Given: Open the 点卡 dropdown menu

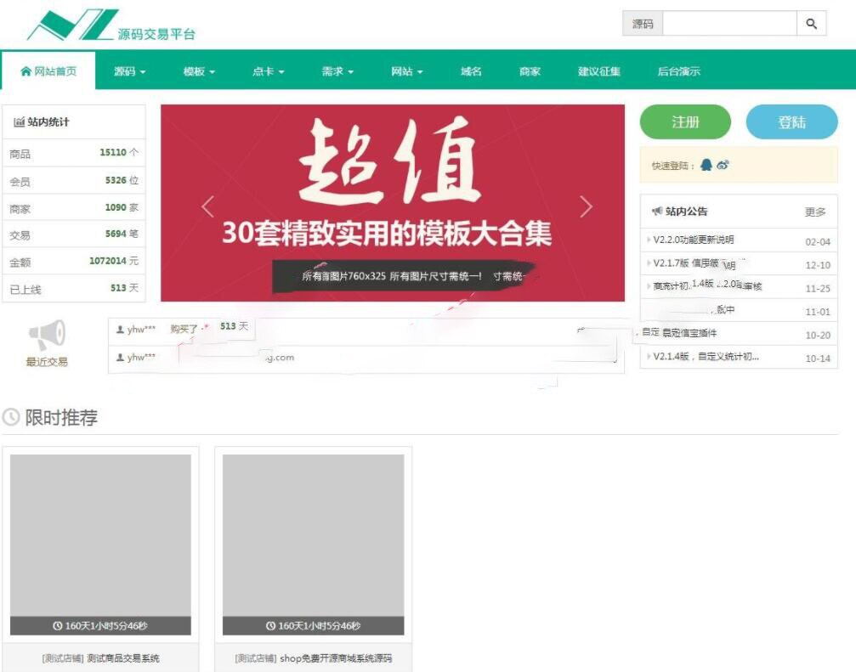Looking at the screenshot, I should pos(266,72).
